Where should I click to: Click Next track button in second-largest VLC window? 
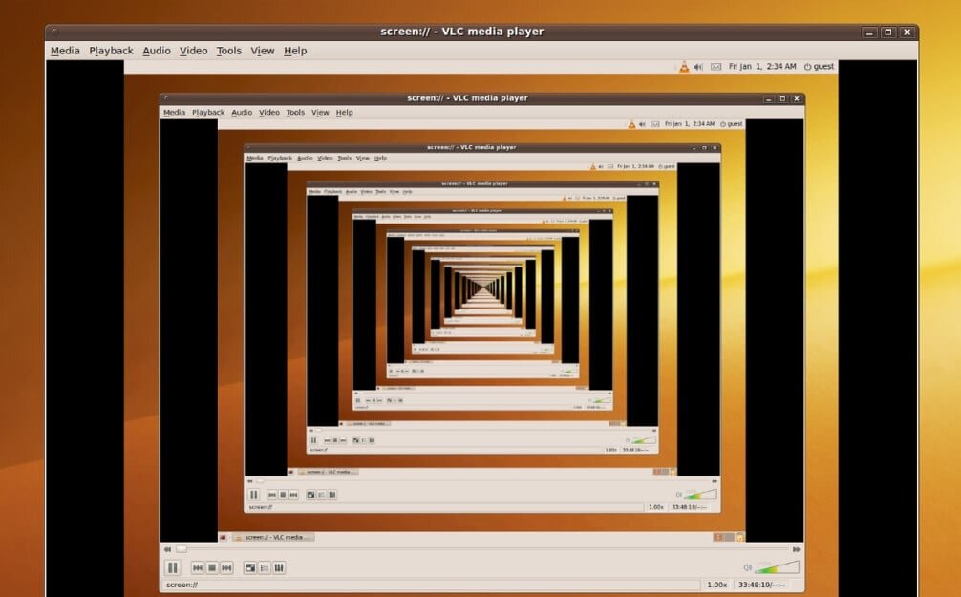[x=226, y=568]
